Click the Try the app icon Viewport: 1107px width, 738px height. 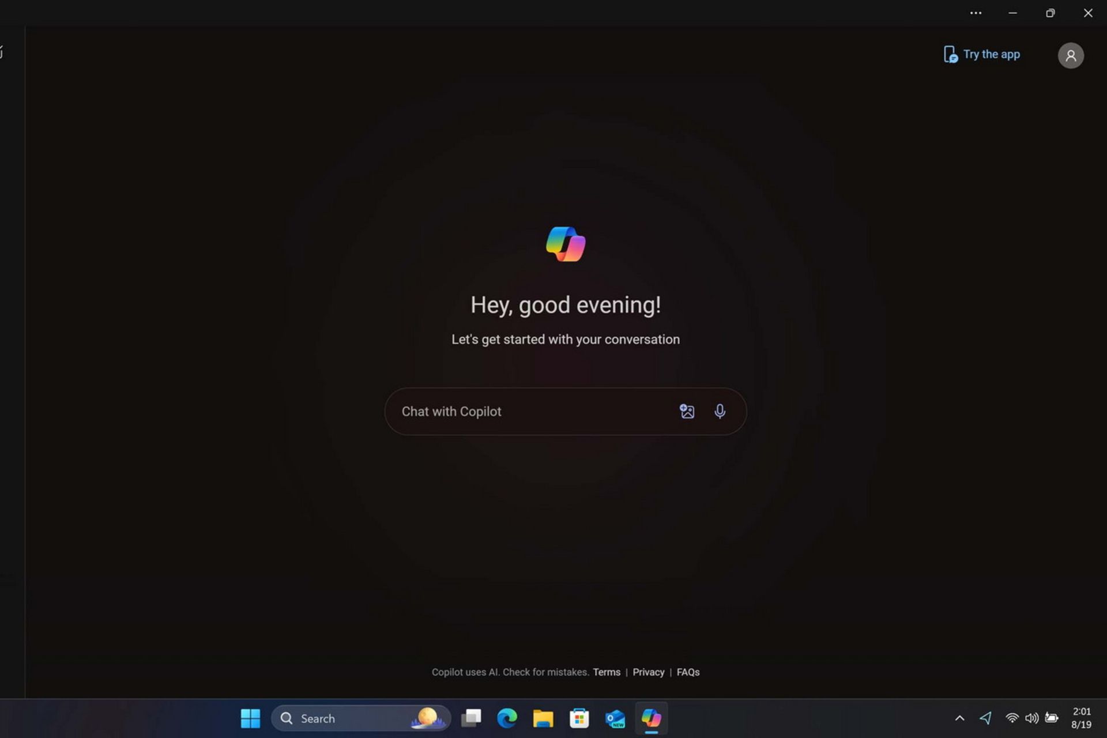pos(950,54)
